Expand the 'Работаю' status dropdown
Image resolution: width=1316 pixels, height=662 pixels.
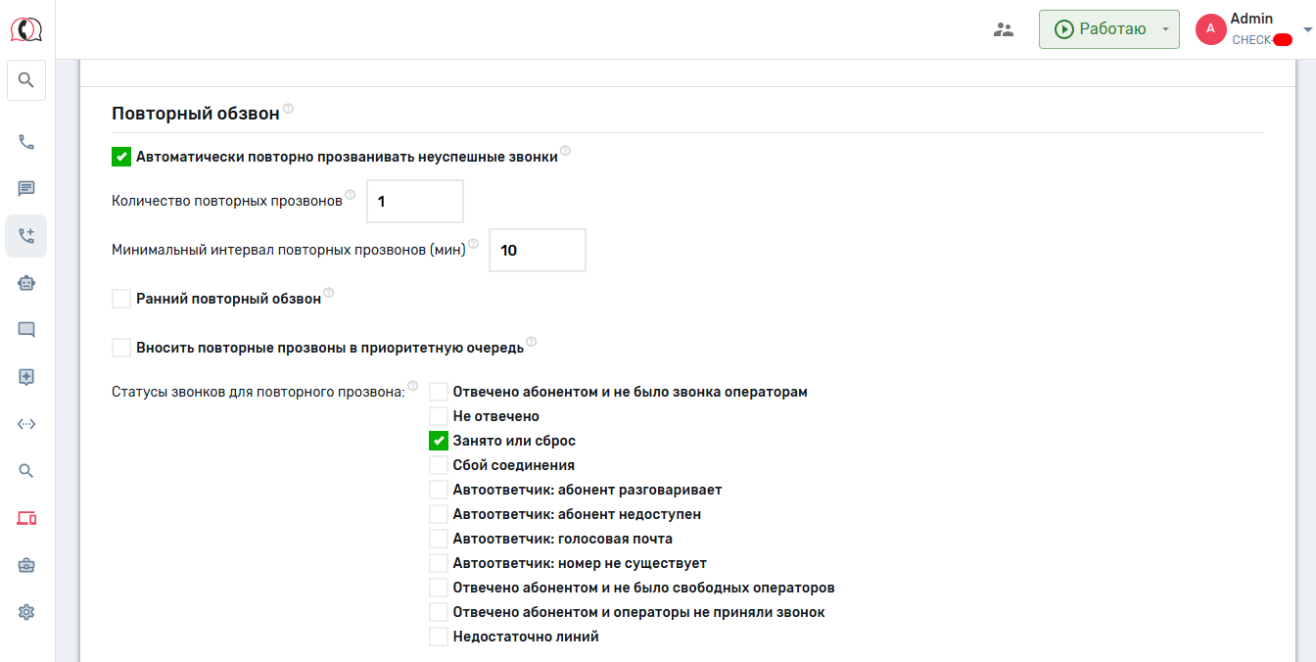[1164, 29]
